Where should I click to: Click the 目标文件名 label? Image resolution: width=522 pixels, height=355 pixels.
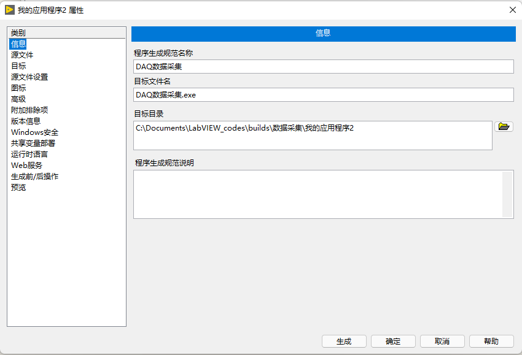tap(152, 81)
